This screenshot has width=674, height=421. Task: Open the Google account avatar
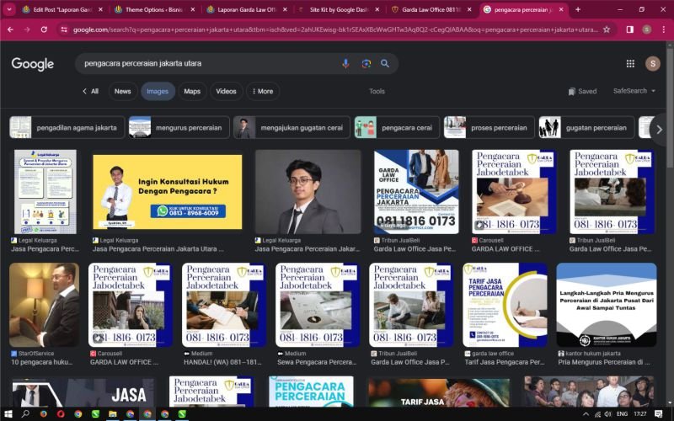point(652,64)
